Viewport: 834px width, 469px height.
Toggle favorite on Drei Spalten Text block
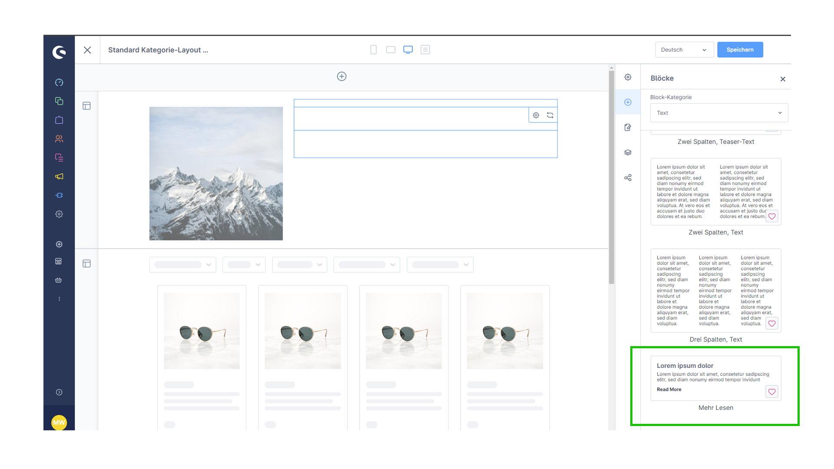(x=773, y=324)
